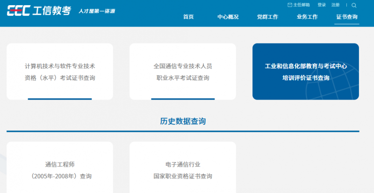This screenshot has height=193, width=374.
Task: Select 党群工作 in the navigation bar
Action: pyautogui.click(x=267, y=17)
